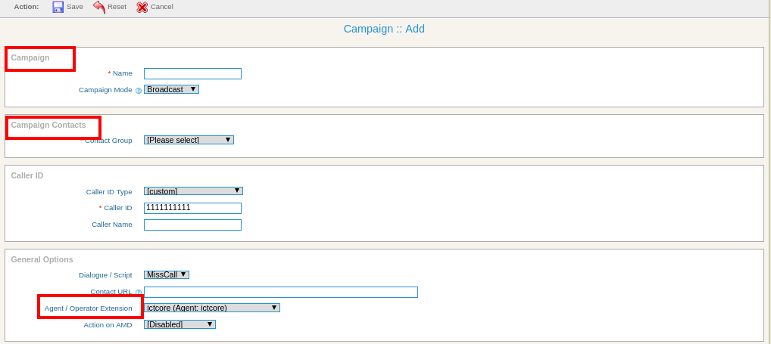Click the red Cancel X icon
The width and height of the screenshot is (771, 344).
(x=142, y=7)
